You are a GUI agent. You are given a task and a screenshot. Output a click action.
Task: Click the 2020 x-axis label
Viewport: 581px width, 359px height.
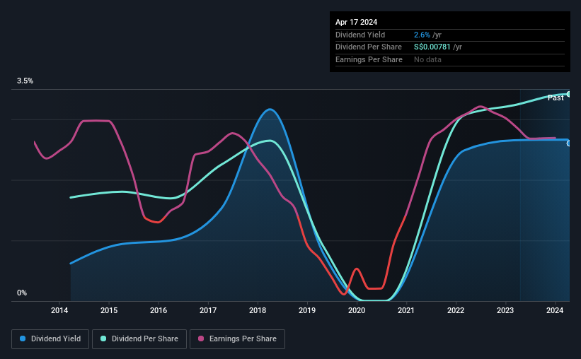click(357, 310)
